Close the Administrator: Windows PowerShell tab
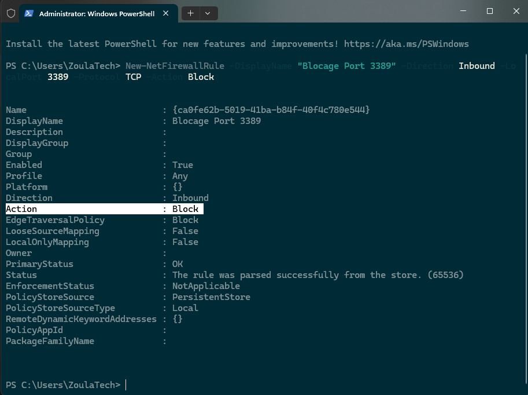Image resolution: width=528 pixels, height=395 pixels. tap(166, 13)
